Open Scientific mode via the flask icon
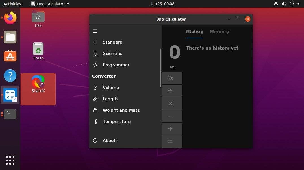This screenshot has height=170, width=304. point(95,53)
